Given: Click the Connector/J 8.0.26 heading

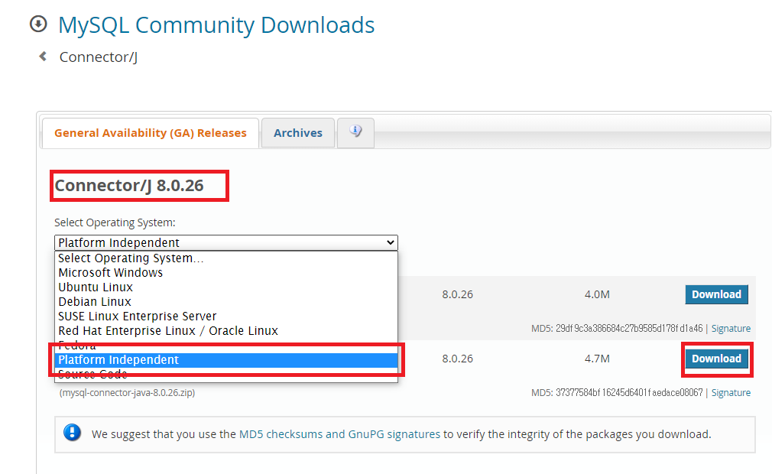Looking at the screenshot, I should click(129, 186).
